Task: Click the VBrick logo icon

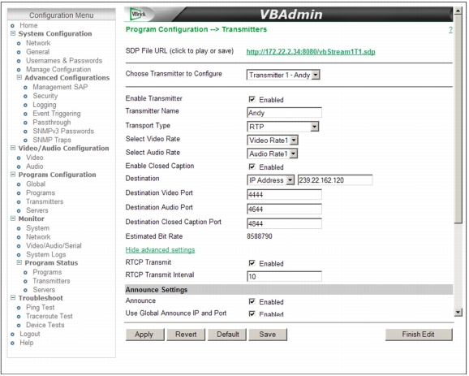Action: 138,14
